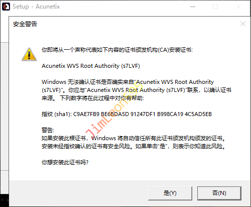The height and width of the screenshot is (207, 251).
Task: Click the red JimLeon watermark text
Action: click(114, 112)
